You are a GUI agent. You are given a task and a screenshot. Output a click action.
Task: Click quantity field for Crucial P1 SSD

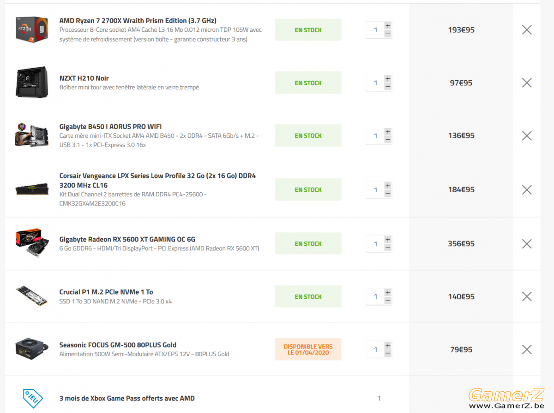coord(375,296)
